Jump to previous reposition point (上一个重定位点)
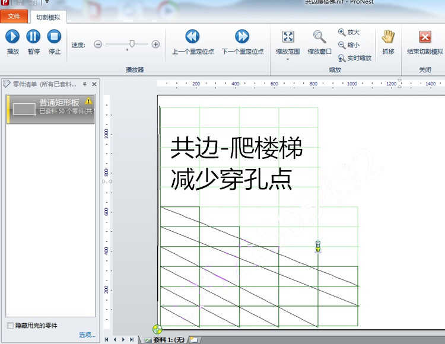 tap(193, 42)
